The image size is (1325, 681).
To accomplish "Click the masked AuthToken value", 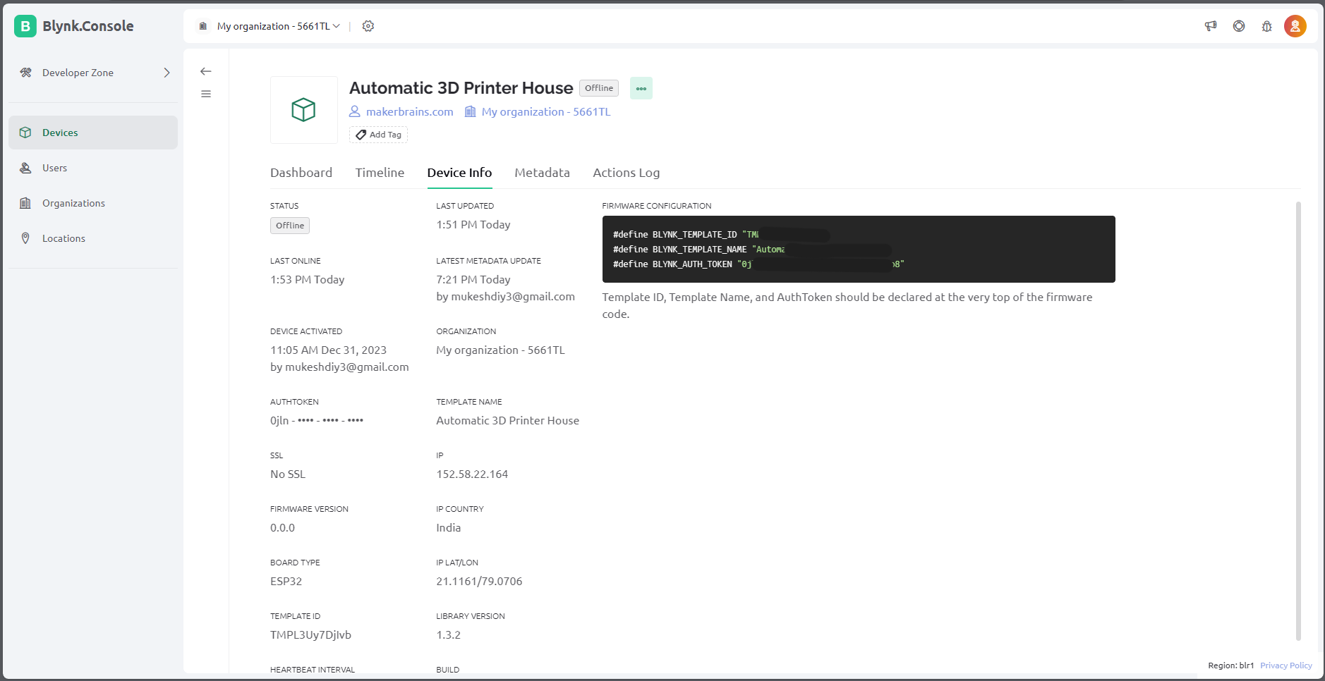I will click(x=317, y=420).
